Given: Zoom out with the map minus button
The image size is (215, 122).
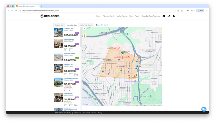Looking at the screenshot, I should tap(84, 28).
